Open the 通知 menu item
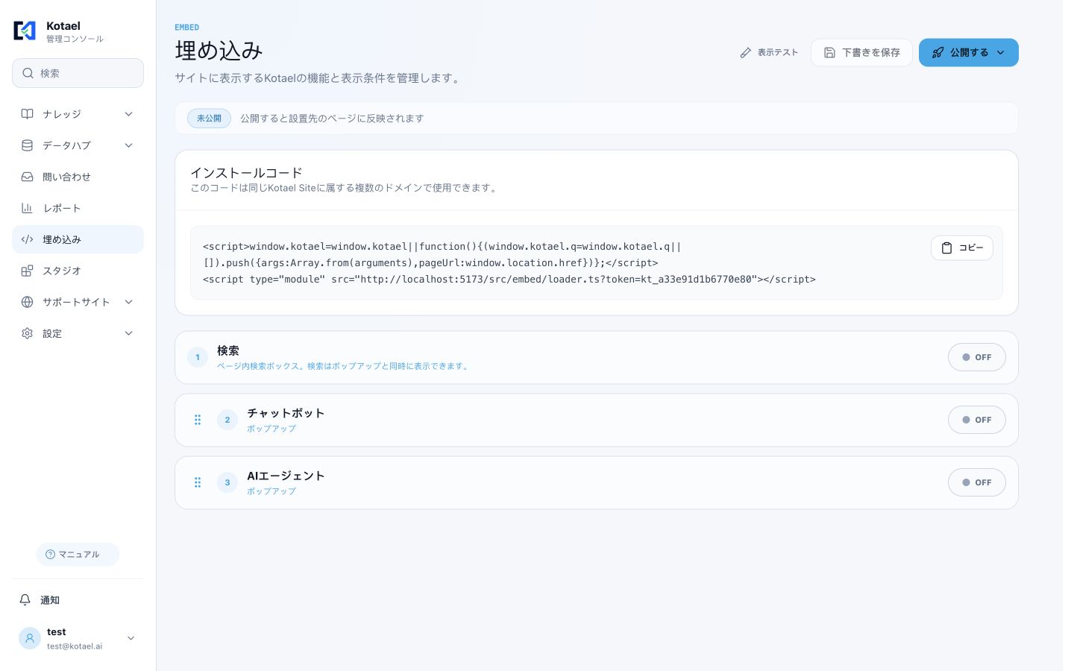 78,600
